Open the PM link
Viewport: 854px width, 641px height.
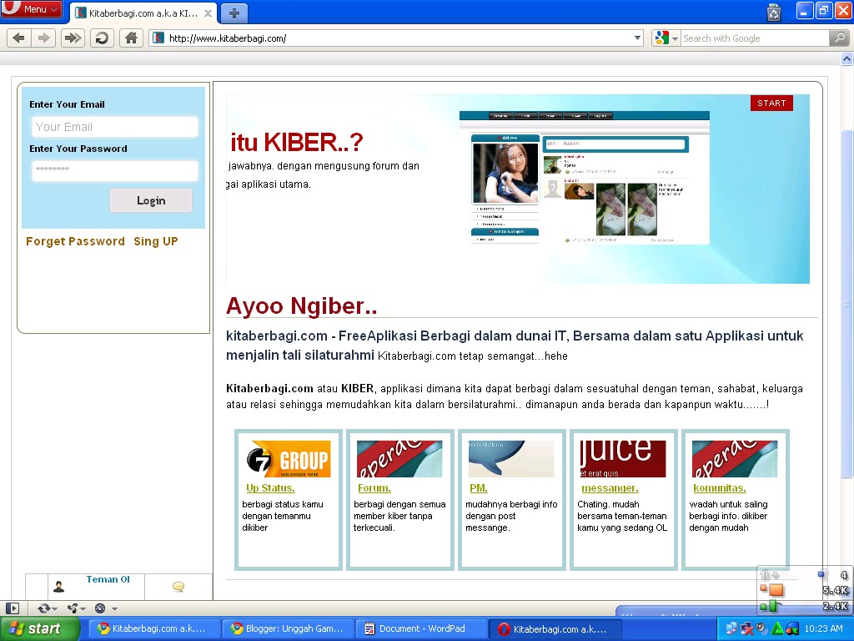coord(478,487)
